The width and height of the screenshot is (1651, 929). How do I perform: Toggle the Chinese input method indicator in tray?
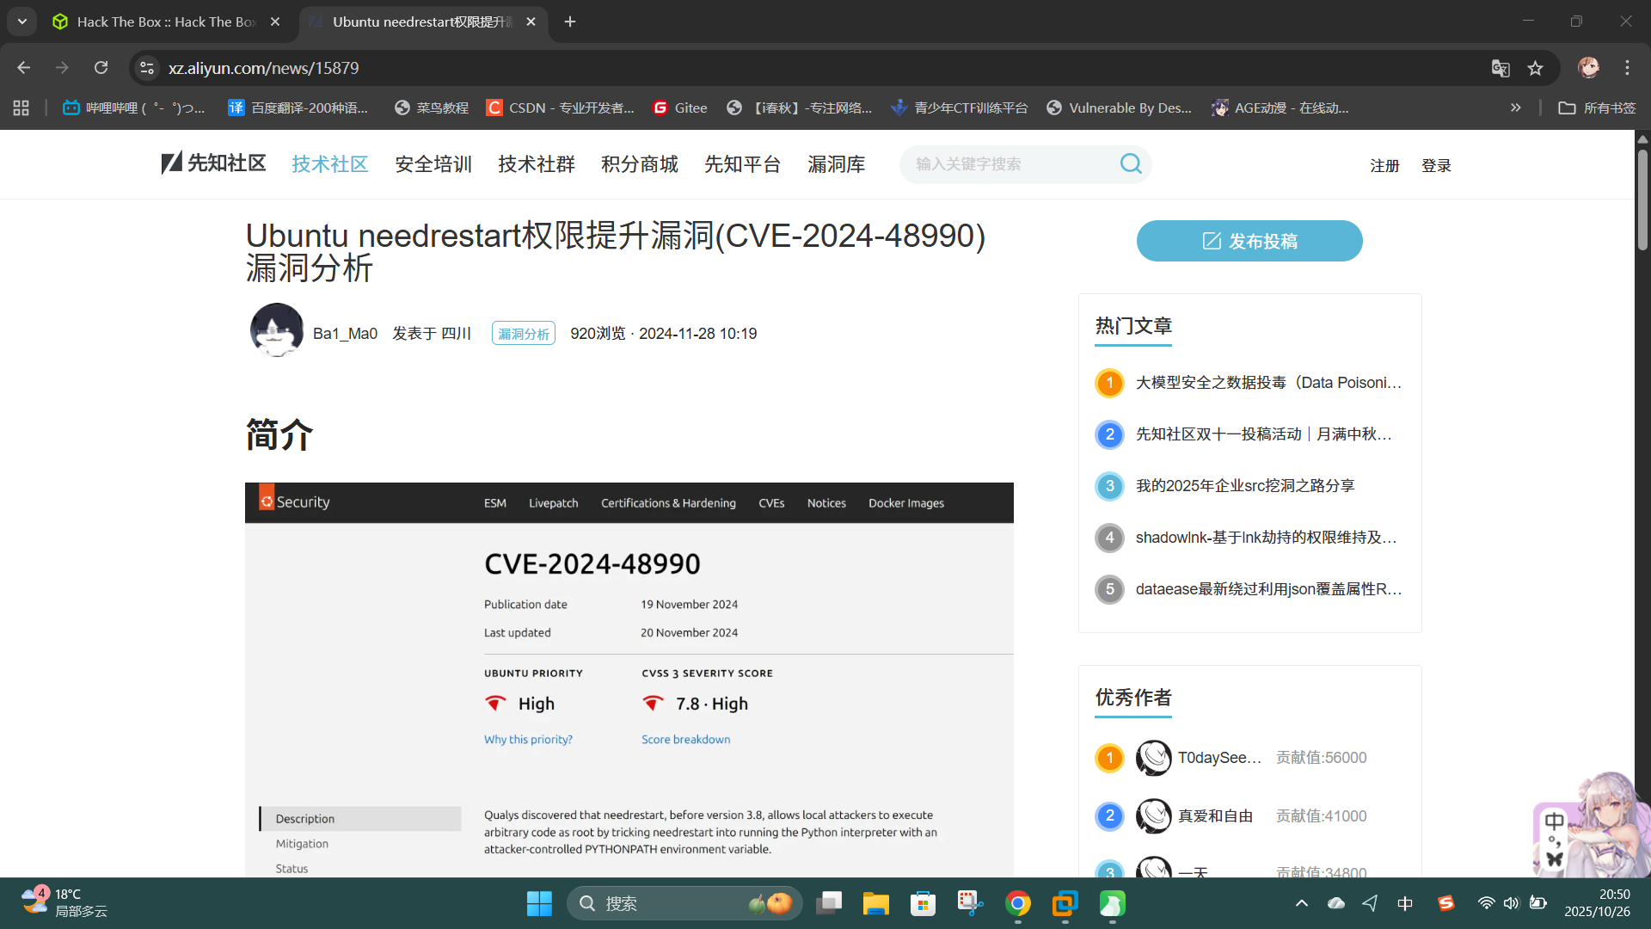pyautogui.click(x=1404, y=903)
